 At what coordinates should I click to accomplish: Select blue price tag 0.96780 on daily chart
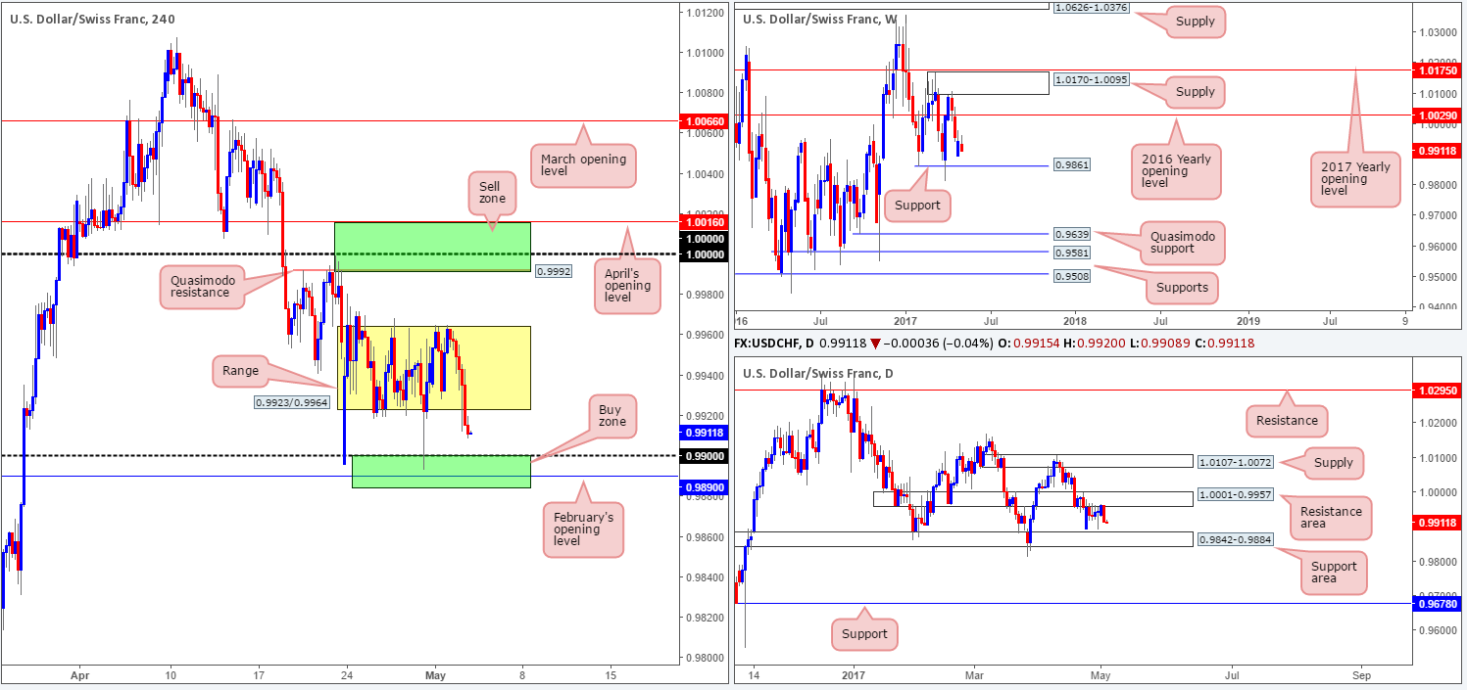1437,604
